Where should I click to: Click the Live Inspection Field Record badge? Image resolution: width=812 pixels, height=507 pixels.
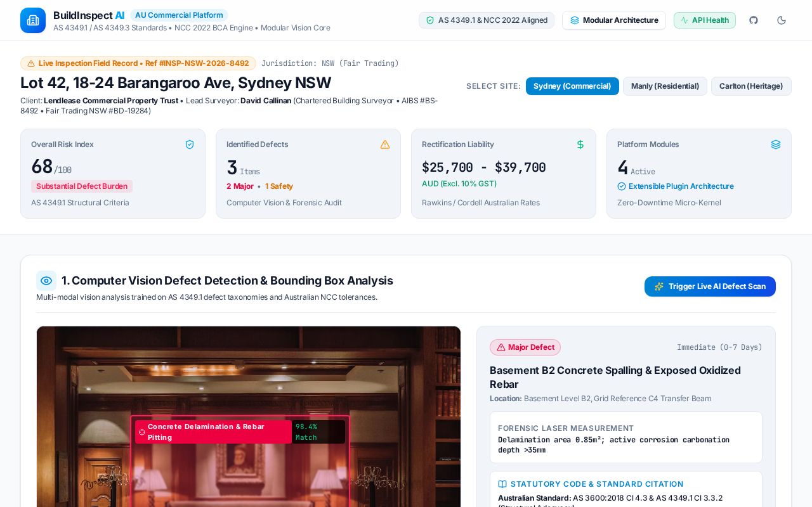pos(138,63)
